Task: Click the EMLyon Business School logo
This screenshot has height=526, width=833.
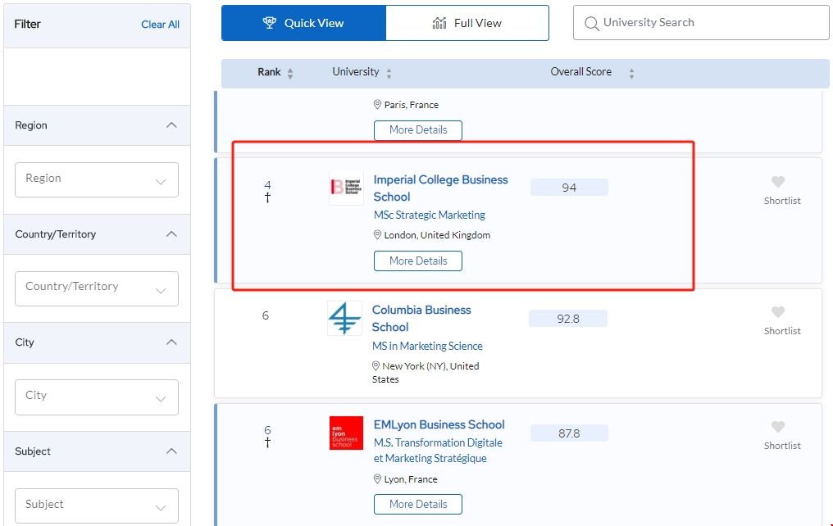Action: click(x=345, y=433)
